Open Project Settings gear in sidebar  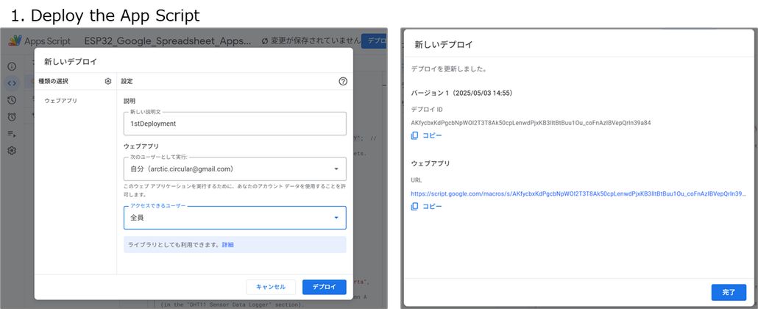(12, 151)
